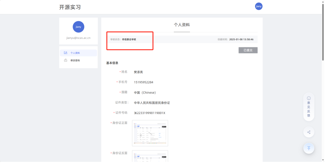Click the share icon button
Viewport: 325px width, 163px height.
click(x=309, y=132)
